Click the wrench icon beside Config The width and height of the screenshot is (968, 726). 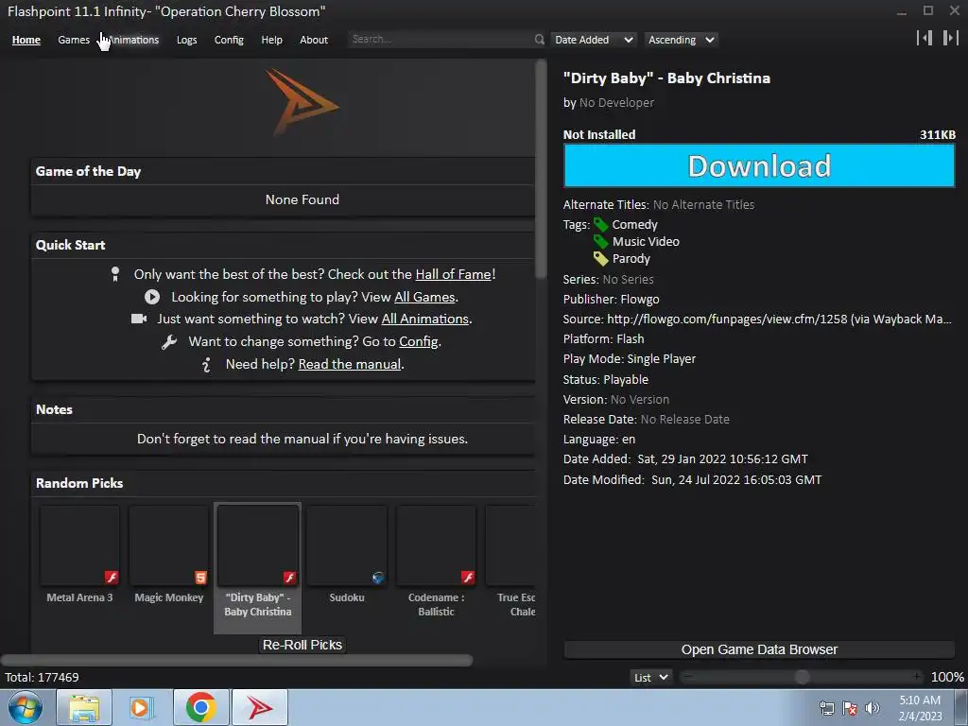click(x=169, y=341)
